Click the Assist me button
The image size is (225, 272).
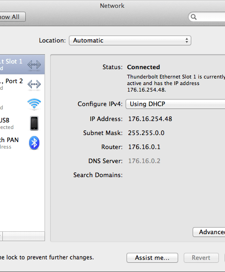[152, 258]
